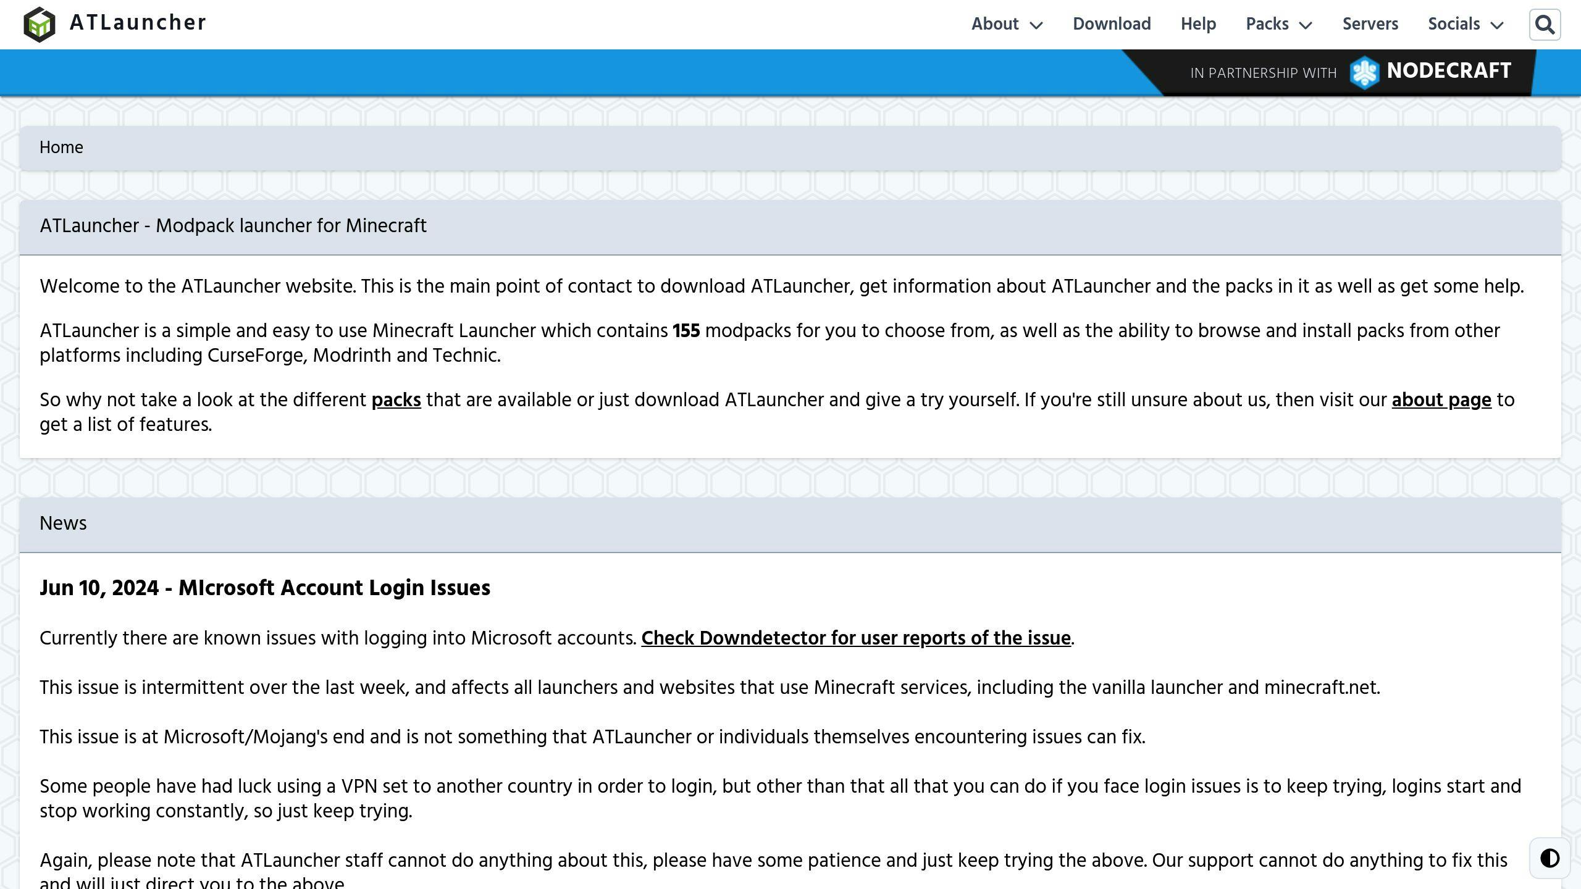Toggle dark mode contrast button
The image size is (1581, 889).
(1550, 858)
